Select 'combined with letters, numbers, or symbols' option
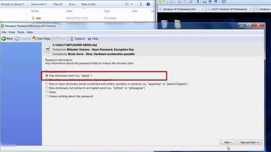The image size is (271, 152). (x=47, y=84)
